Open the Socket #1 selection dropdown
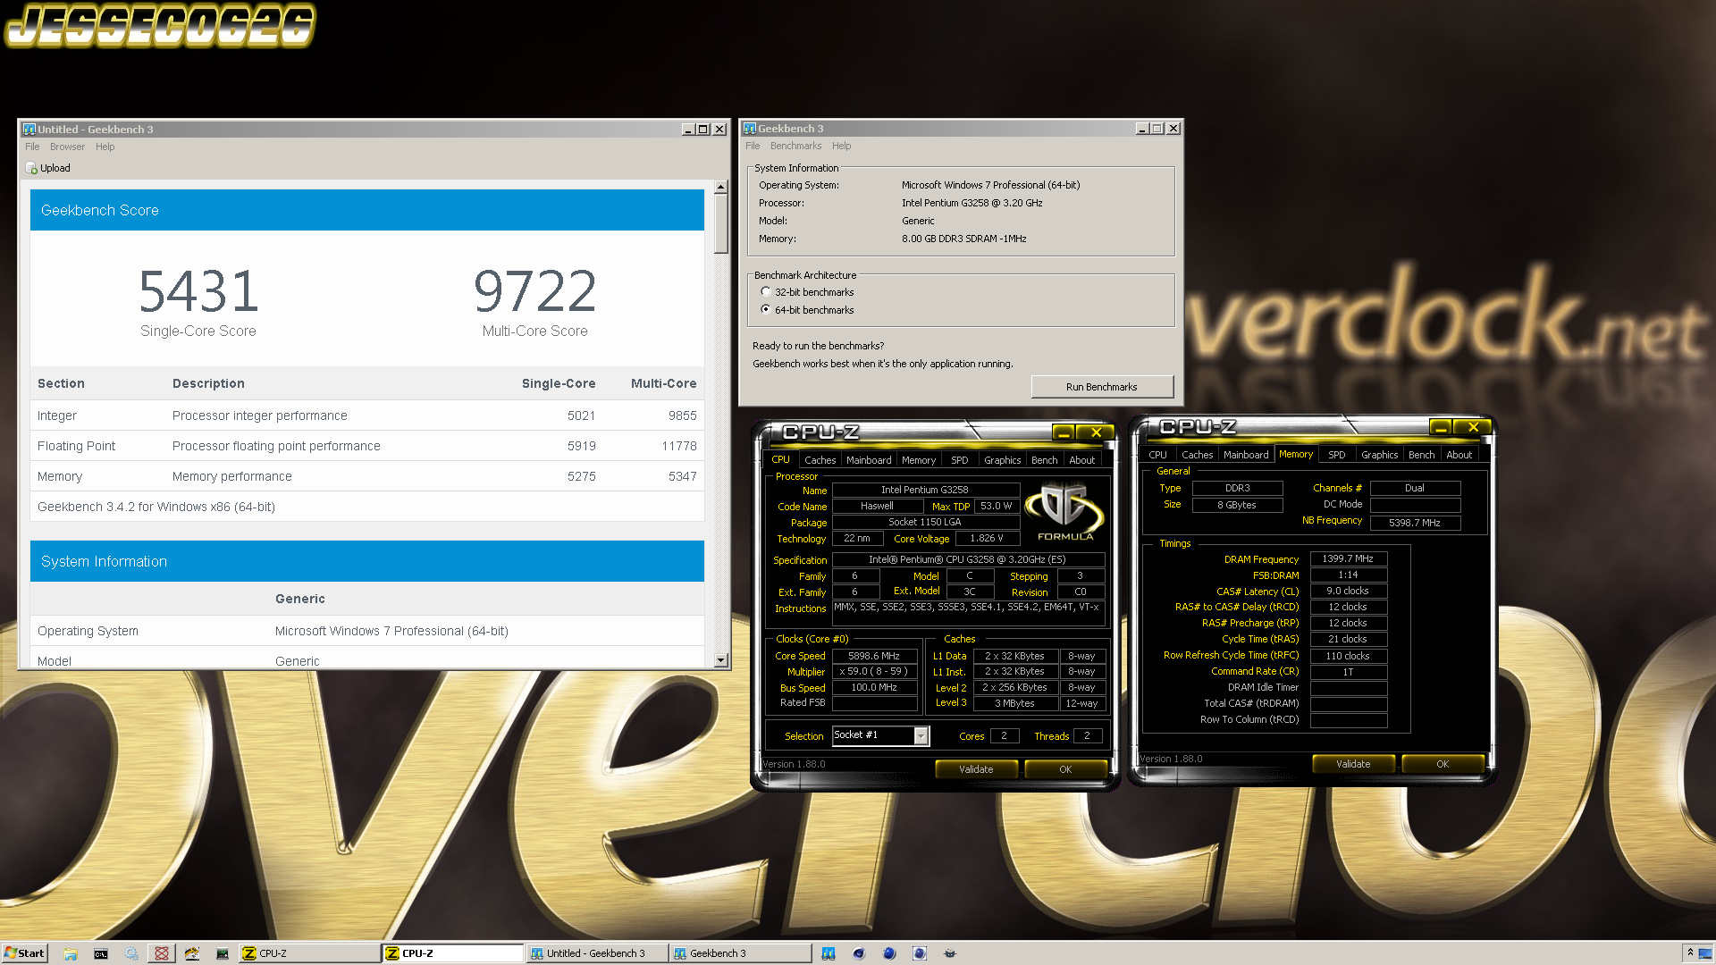The width and height of the screenshot is (1716, 965). [921, 735]
